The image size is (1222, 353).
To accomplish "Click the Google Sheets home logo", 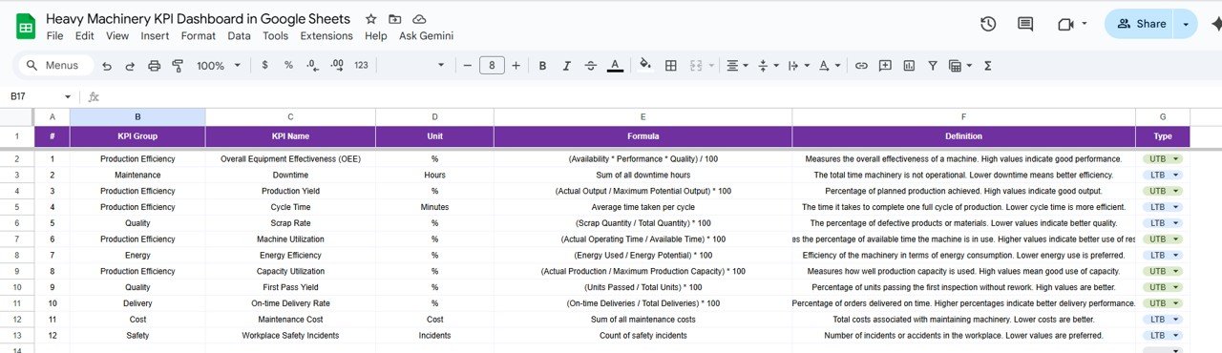I will [25, 26].
